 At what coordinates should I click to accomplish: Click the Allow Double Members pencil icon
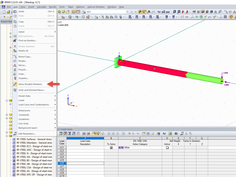[15, 84]
